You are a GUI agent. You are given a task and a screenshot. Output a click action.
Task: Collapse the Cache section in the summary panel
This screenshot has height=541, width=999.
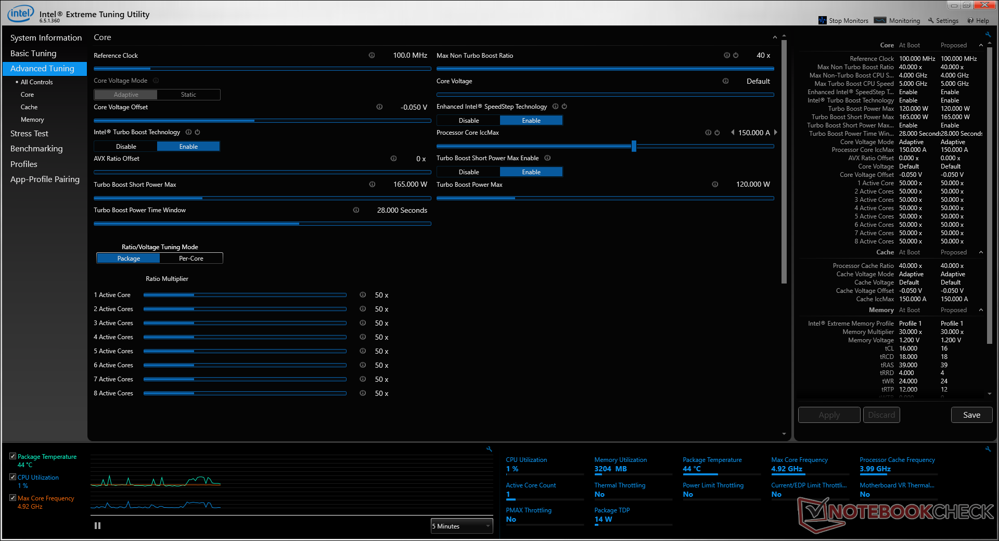click(981, 252)
